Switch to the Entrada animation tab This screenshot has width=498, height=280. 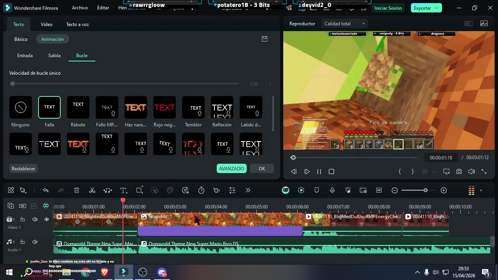(x=25, y=56)
